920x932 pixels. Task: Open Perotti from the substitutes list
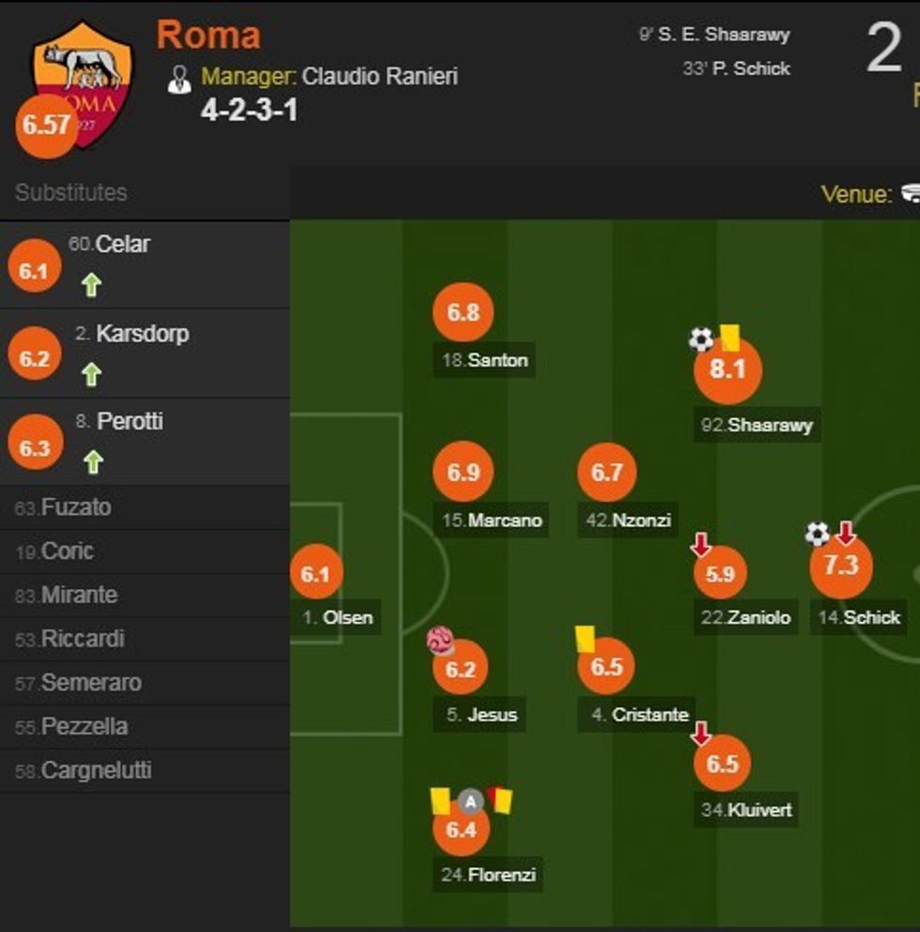point(130,422)
